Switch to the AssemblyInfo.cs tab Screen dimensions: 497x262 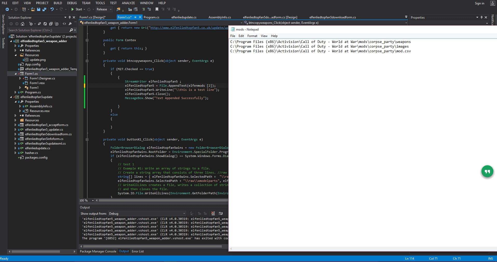click(220, 17)
